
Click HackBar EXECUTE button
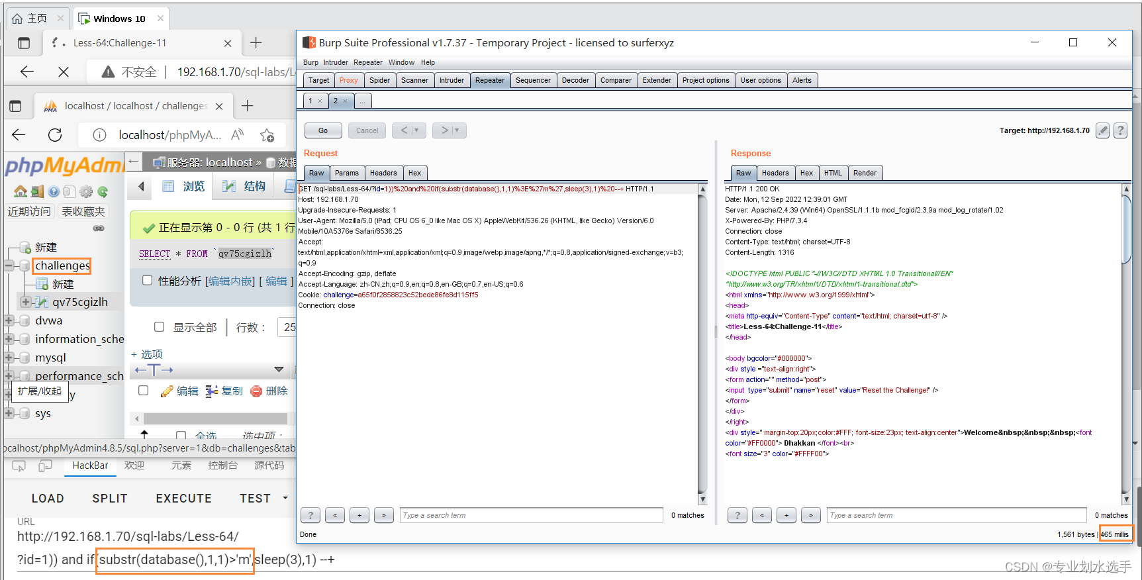pyautogui.click(x=183, y=499)
